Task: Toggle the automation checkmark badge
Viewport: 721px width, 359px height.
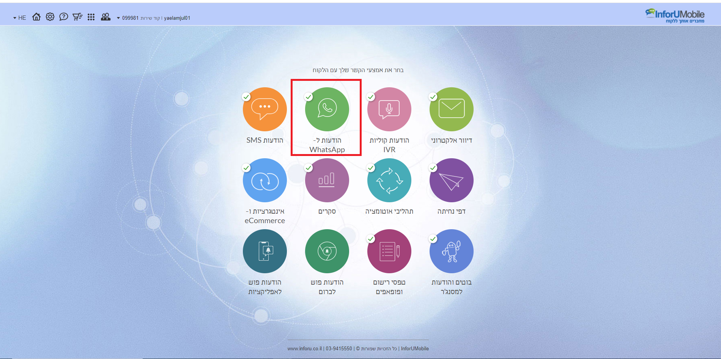Action: click(x=371, y=168)
